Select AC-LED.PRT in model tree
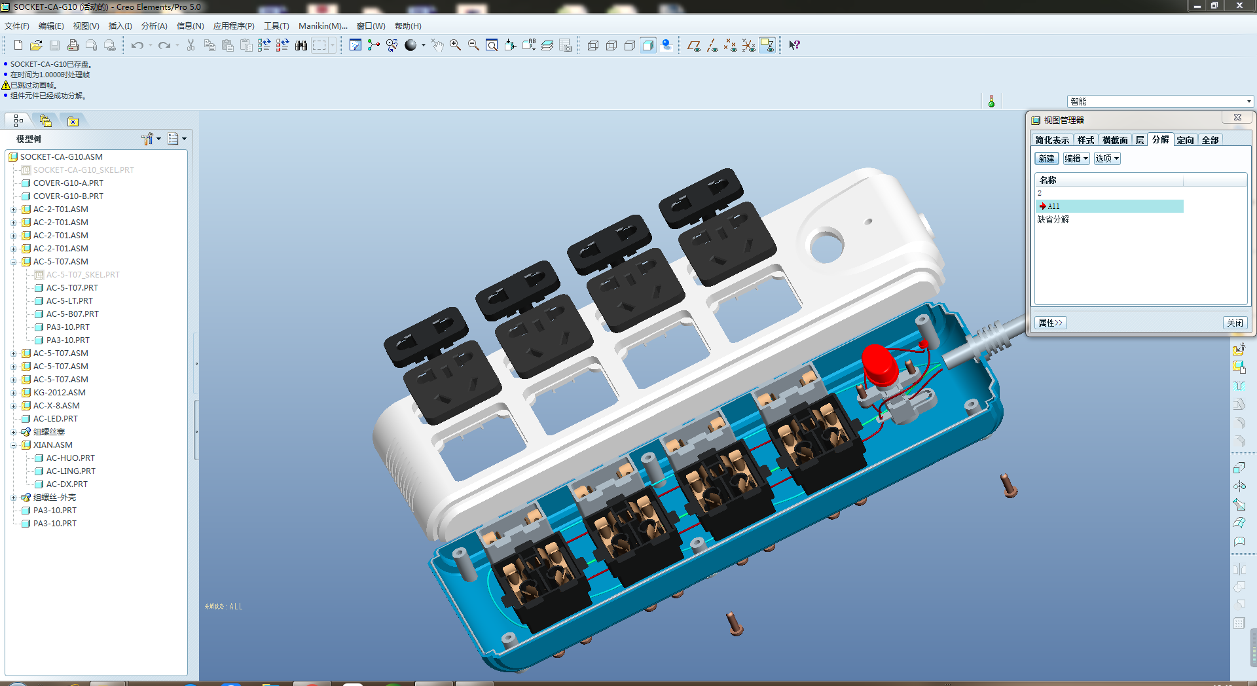Screen dimensions: 1257x686 [x=56, y=419]
